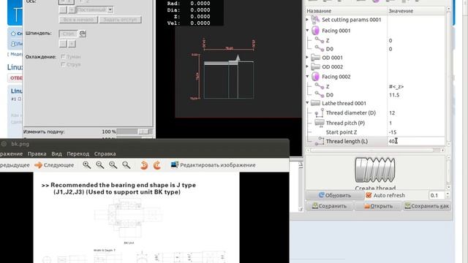Collapse the Facing 0002 node

[307, 77]
